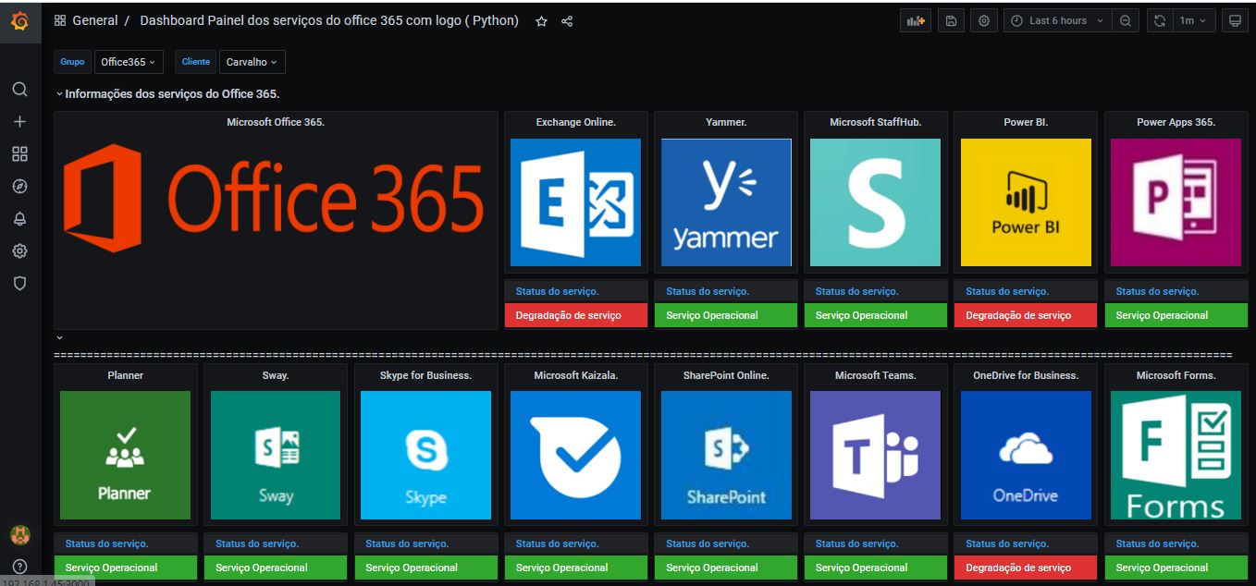The width and height of the screenshot is (1256, 586).
Task: Click the Yammer logo tile
Action: (x=726, y=202)
